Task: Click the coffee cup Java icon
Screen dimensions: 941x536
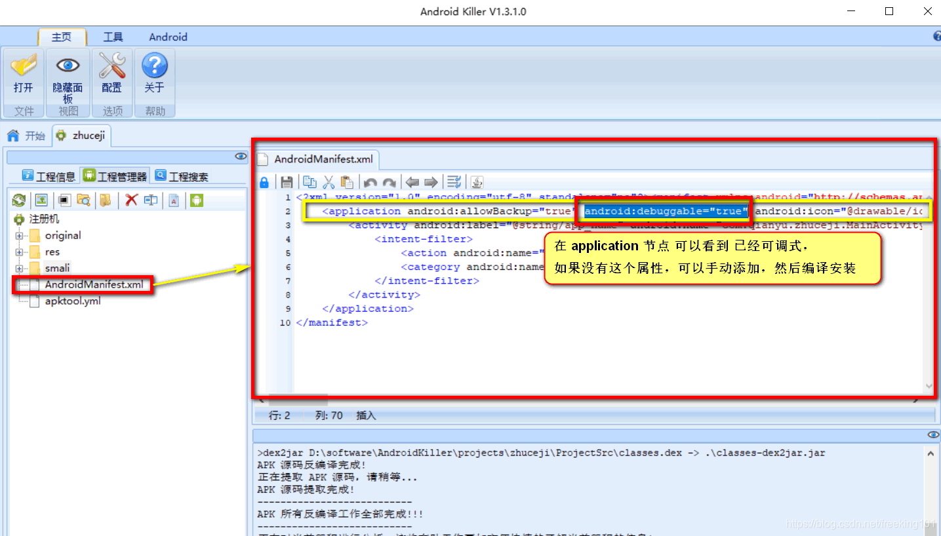Action: (477, 182)
